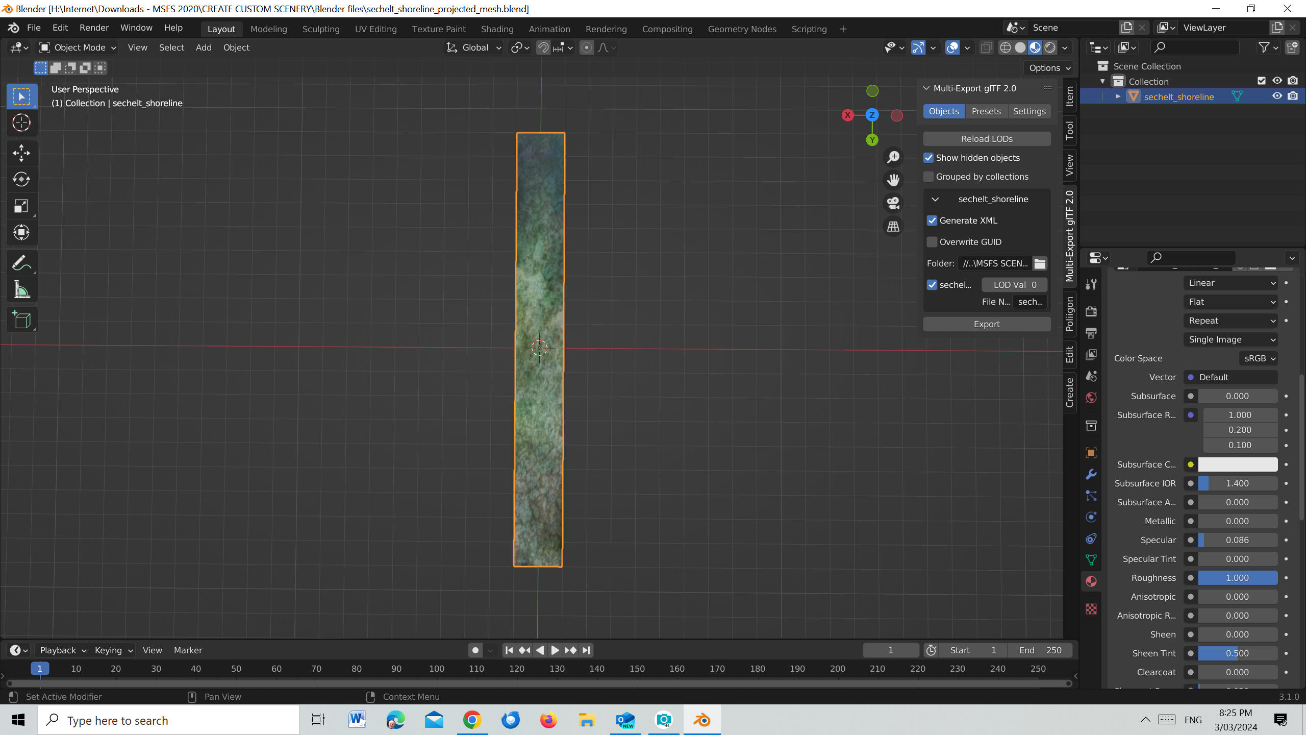Viewport: 1306px width, 735px height.
Task: Open the Flat projection dropdown
Action: click(x=1230, y=302)
